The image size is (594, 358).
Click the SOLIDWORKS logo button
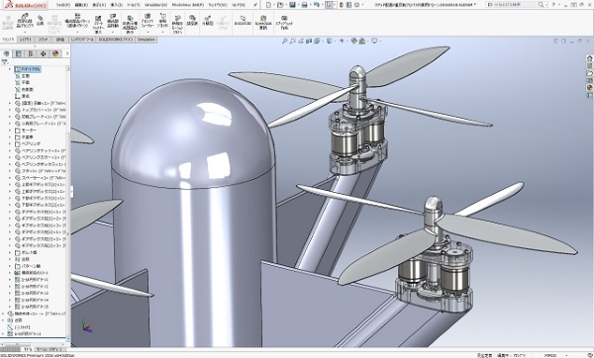coord(24,5)
